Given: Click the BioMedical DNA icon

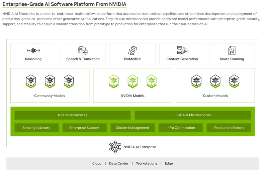Looking at the screenshot, I should click(x=133, y=50).
